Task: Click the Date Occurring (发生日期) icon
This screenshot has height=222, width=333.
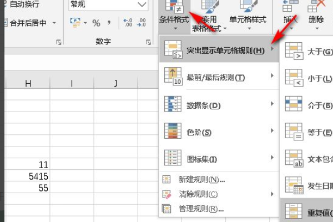Action: (294, 185)
